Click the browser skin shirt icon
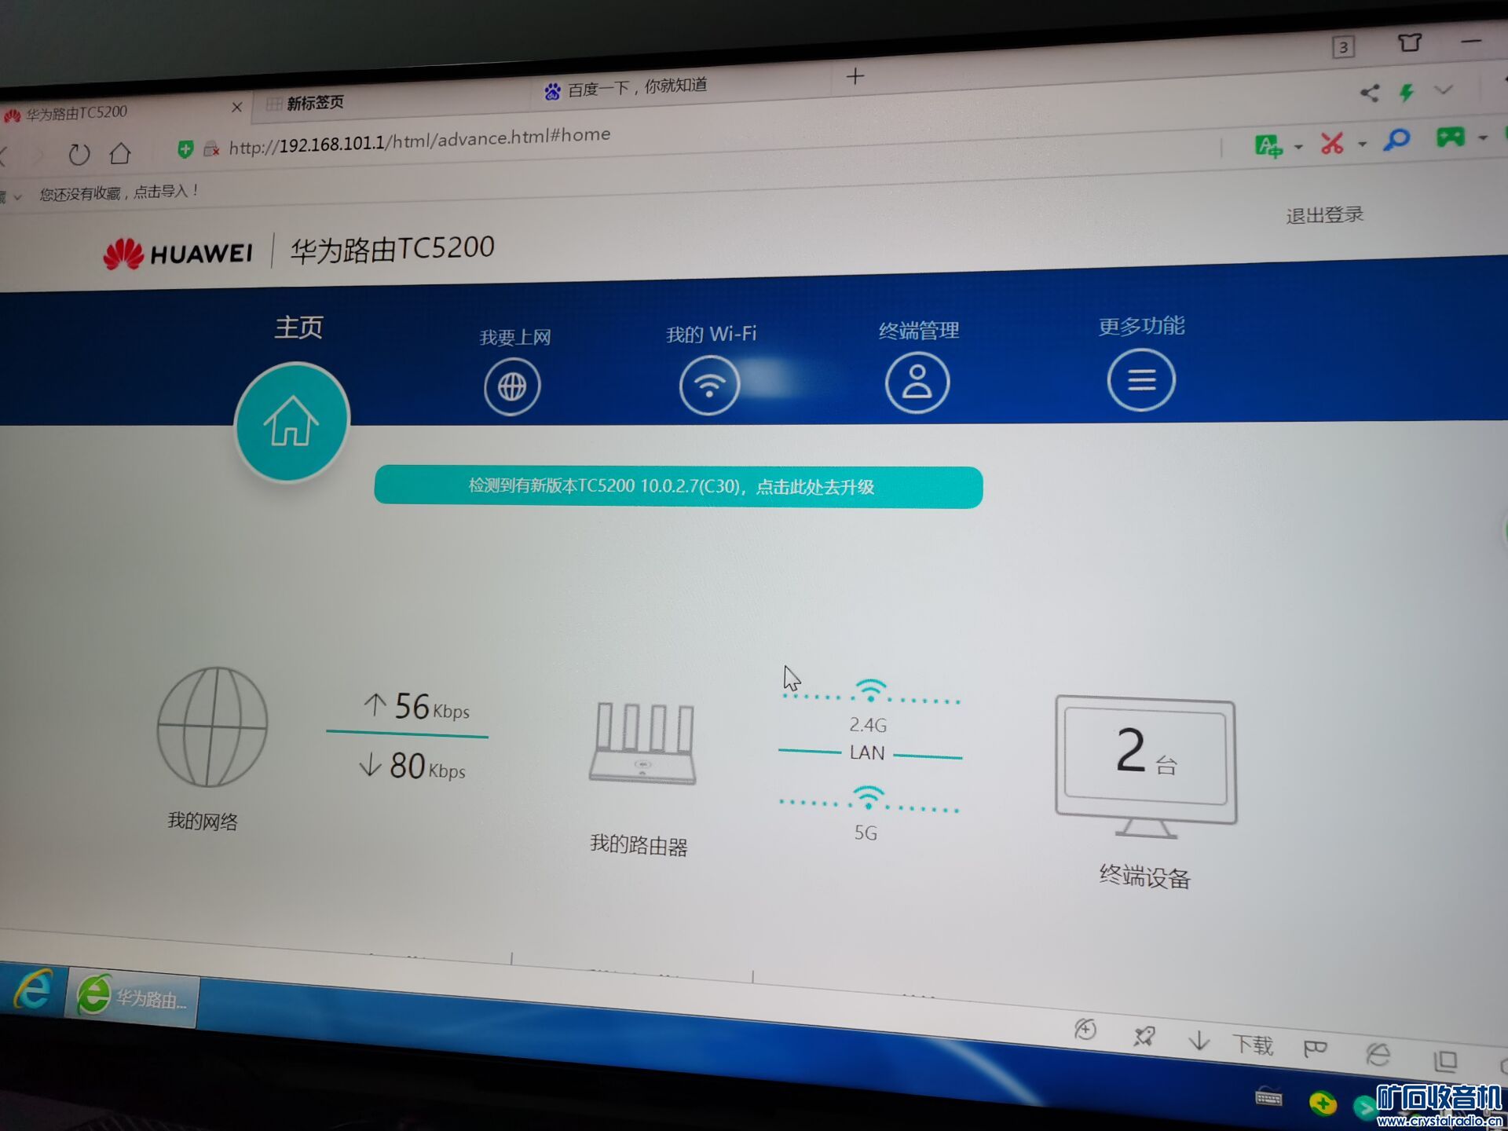The image size is (1508, 1131). (x=1410, y=42)
